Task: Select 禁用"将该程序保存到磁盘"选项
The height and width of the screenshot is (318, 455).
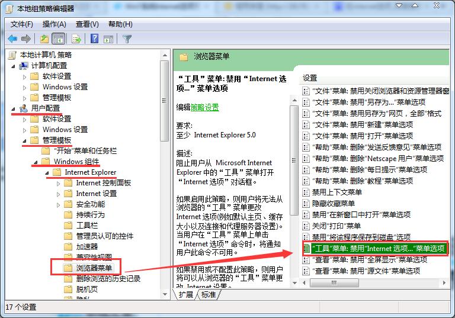Action: coord(357,237)
